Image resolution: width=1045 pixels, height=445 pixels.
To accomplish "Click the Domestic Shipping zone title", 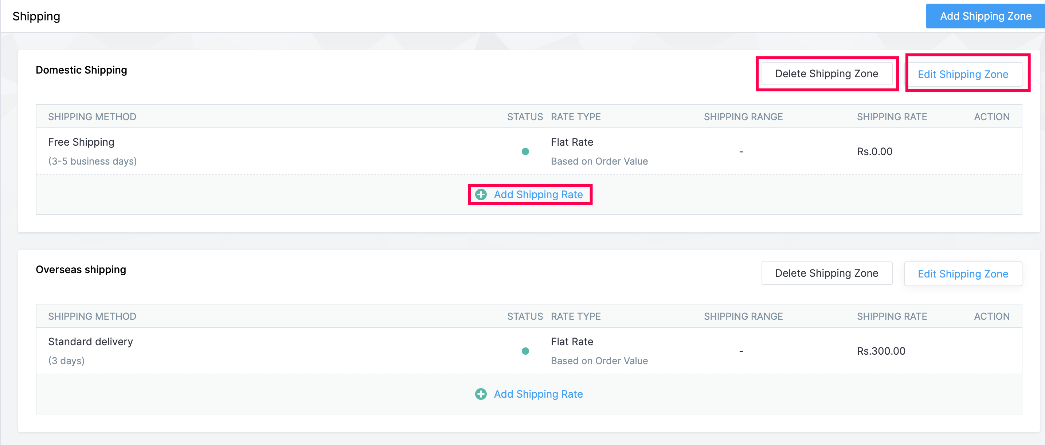I will 82,70.
